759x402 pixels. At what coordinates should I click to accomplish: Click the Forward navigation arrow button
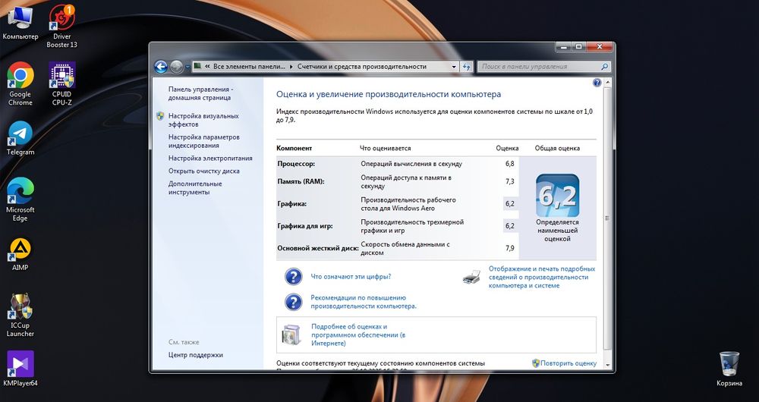click(177, 67)
